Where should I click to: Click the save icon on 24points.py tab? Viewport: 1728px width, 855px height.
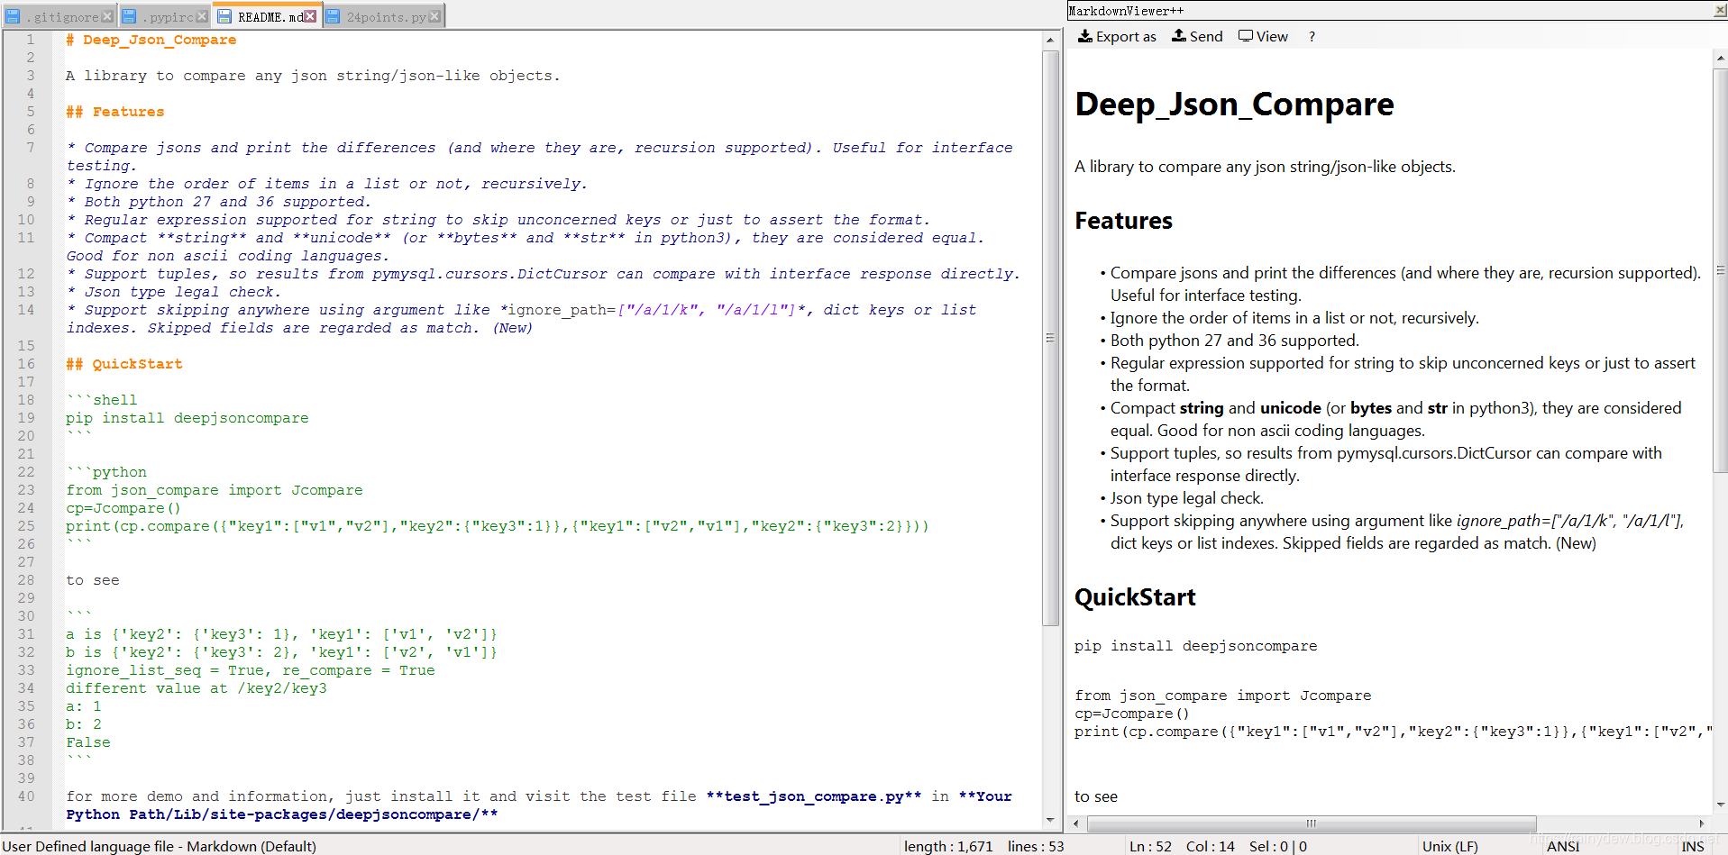tap(333, 16)
